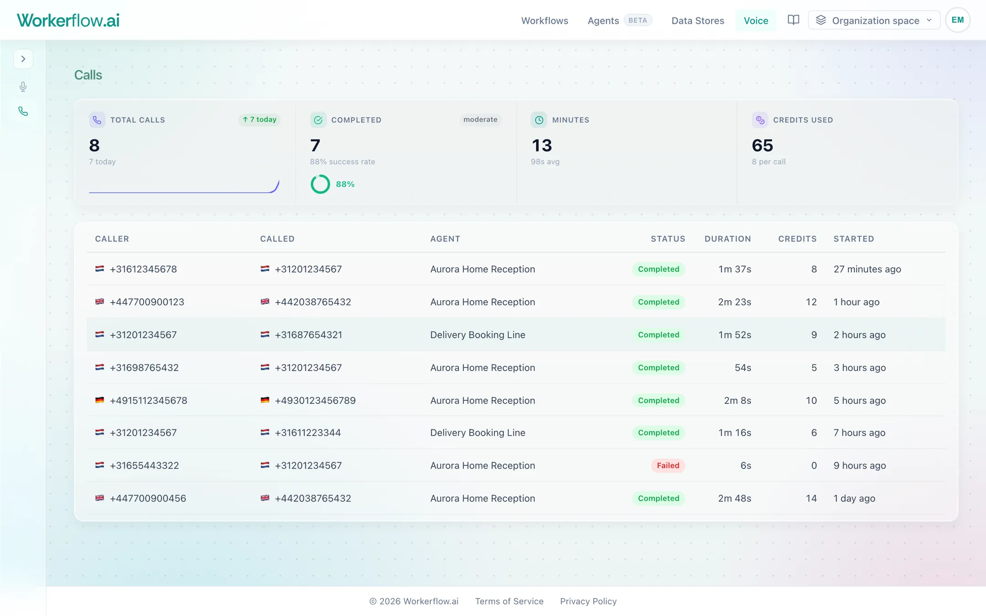Click the BETA badge next to Agents
Screen dimensions: 986x616
(638, 20)
